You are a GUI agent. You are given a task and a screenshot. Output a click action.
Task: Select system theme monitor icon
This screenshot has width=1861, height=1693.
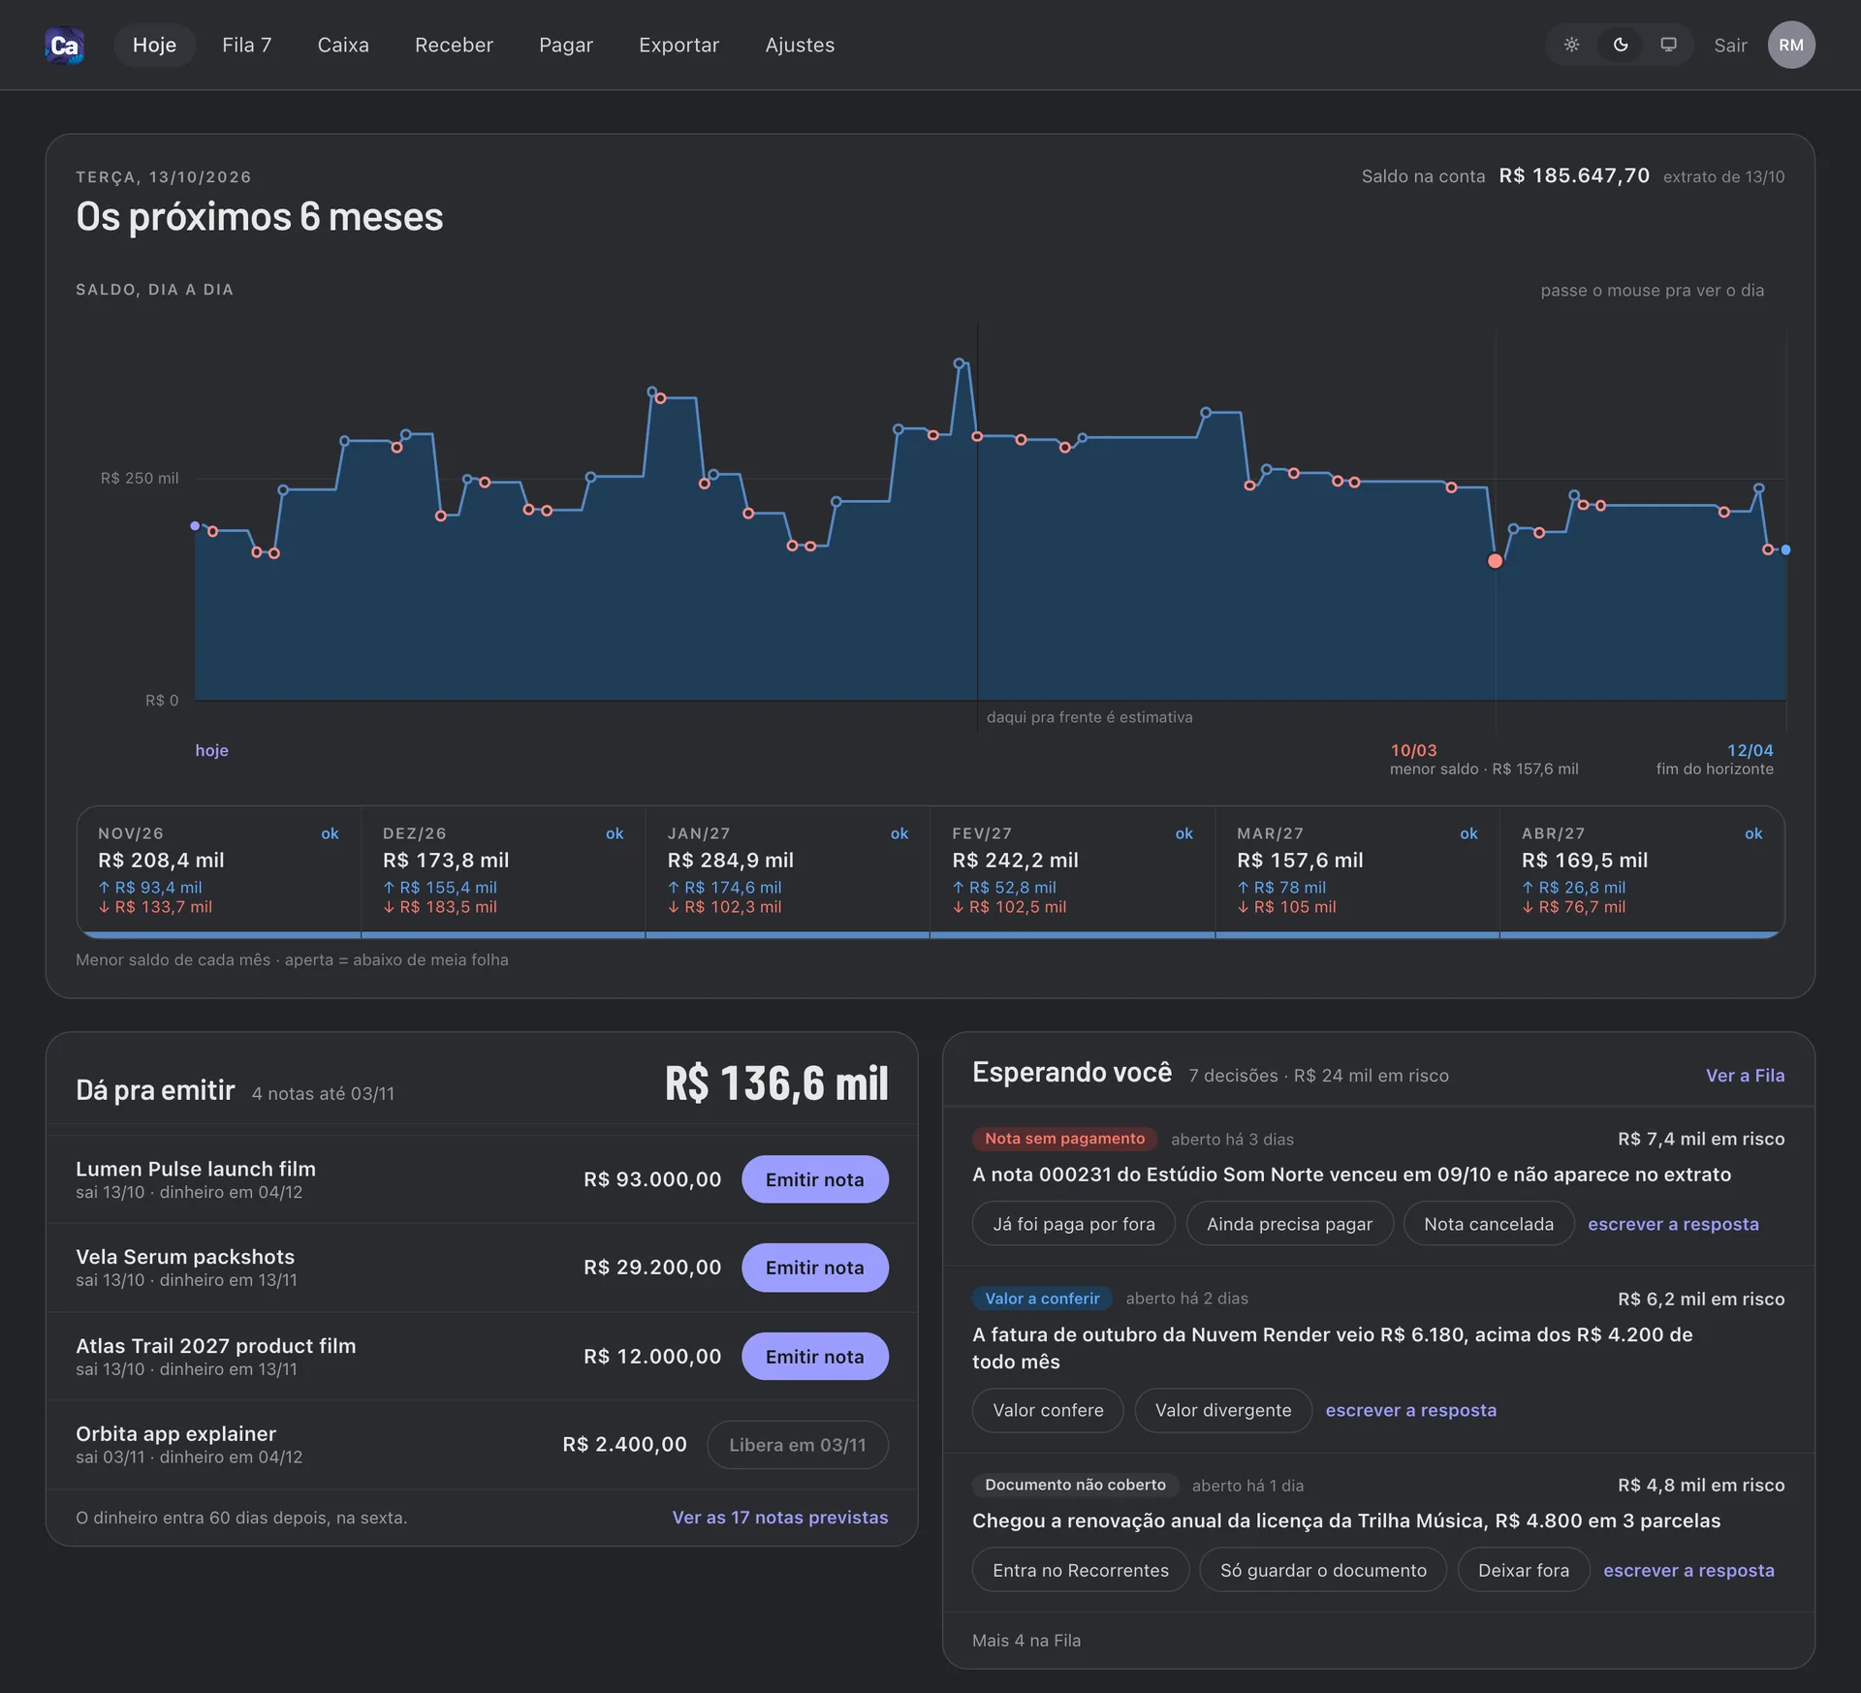coord(1668,45)
